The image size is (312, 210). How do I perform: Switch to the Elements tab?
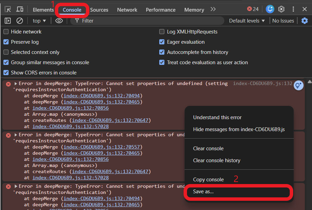coord(43,10)
